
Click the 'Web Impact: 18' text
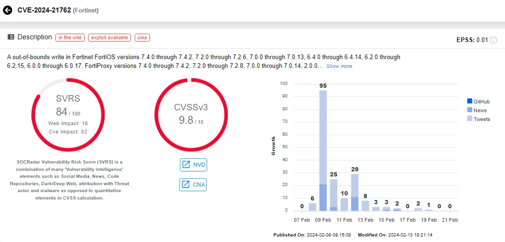point(68,123)
